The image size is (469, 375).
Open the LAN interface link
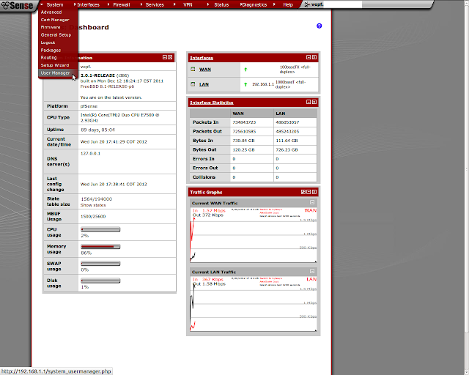click(x=204, y=84)
